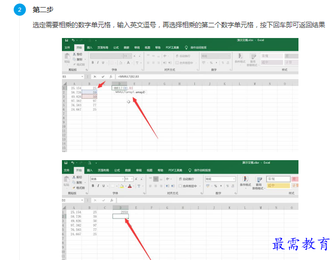Select cell D1 showing 2950 in lower Excel
Image resolution: width=334 pixels, height=260 pixels.
click(x=121, y=212)
